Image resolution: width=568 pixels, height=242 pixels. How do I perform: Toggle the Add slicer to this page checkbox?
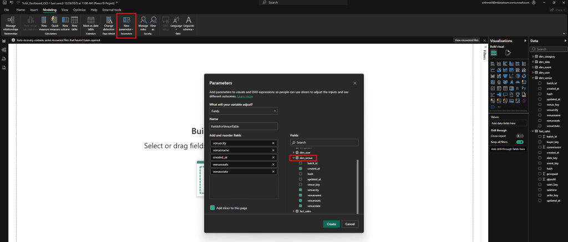(x=213, y=208)
